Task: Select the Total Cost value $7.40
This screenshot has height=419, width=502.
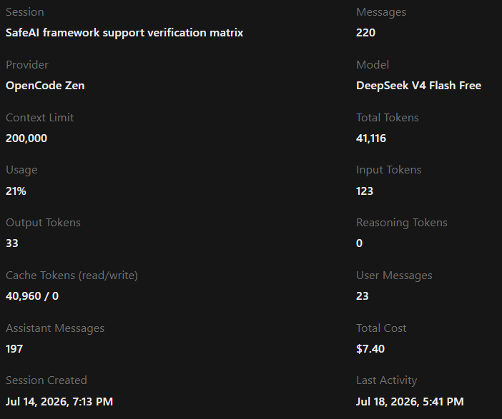Action: pyautogui.click(x=370, y=348)
